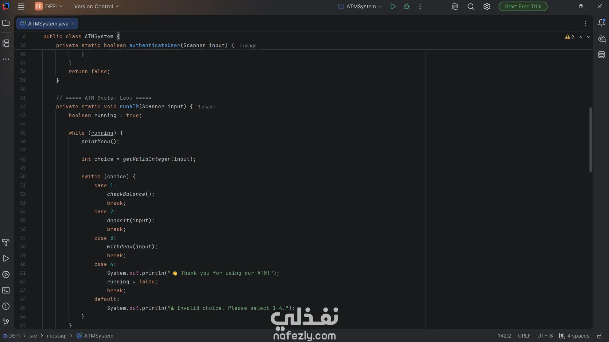The image size is (609, 342).
Task: Open the Build hammer tool window
Action: [6, 243]
